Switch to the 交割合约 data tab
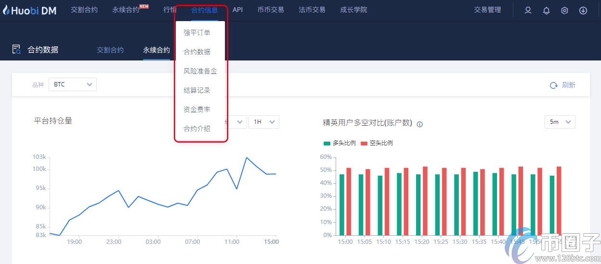 pyautogui.click(x=110, y=50)
